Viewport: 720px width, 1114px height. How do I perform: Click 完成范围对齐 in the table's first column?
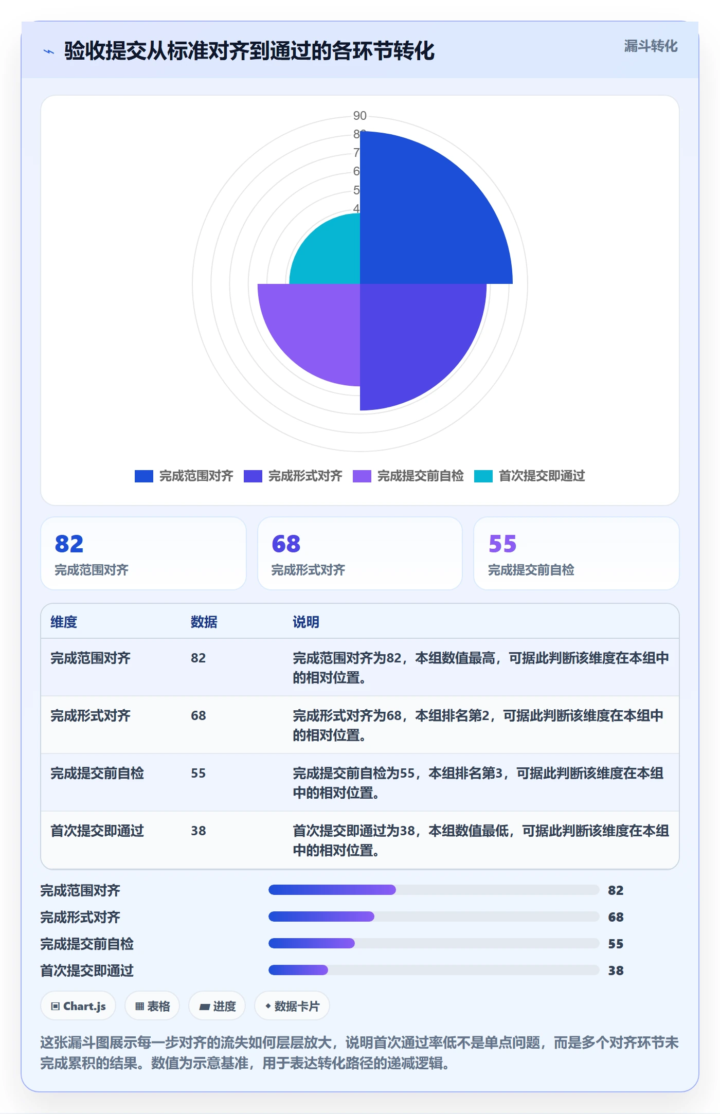91,658
